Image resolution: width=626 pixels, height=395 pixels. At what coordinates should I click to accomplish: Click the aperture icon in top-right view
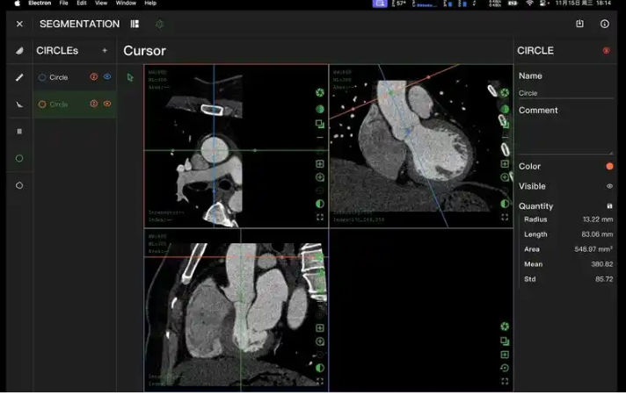[505, 93]
